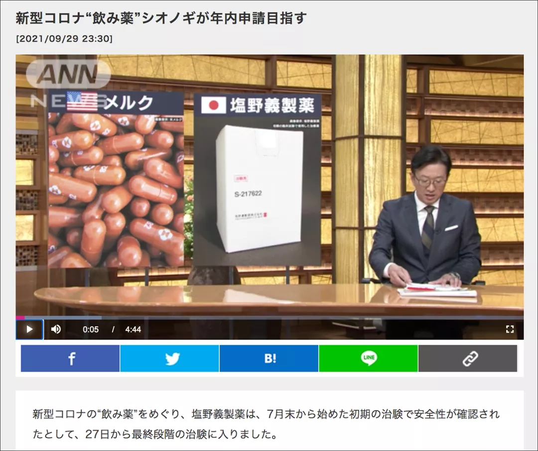Share the article on Twitter
Screen dimensions: 538x451
coord(169,358)
